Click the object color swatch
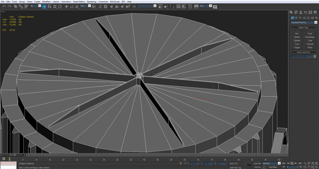 [315, 56]
